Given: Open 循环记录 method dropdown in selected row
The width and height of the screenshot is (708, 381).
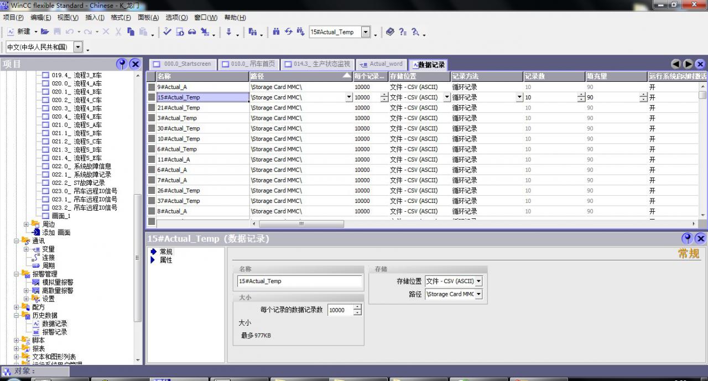Looking at the screenshot, I should click(519, 97).
